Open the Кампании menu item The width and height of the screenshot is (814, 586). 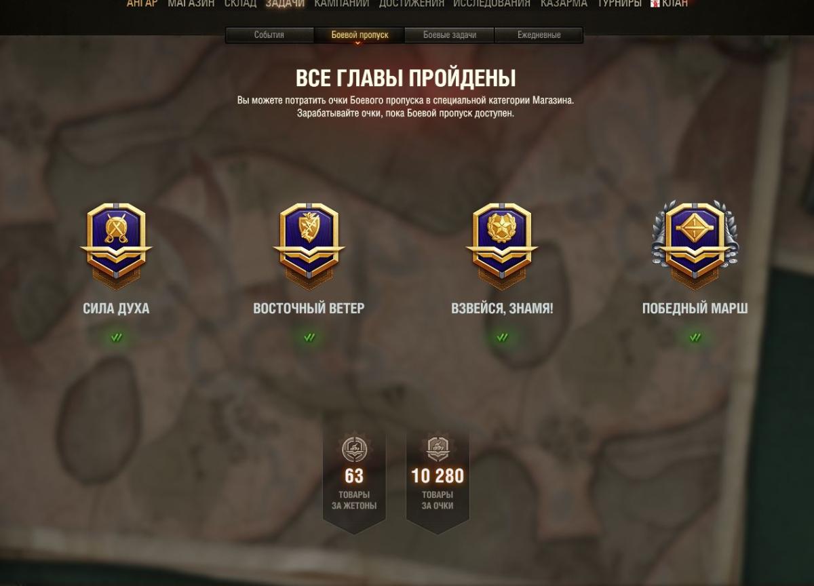pyautogui.click(x=342, y=4)
